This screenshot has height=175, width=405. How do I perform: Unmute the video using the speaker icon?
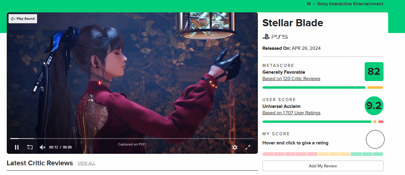coord(42,147)
